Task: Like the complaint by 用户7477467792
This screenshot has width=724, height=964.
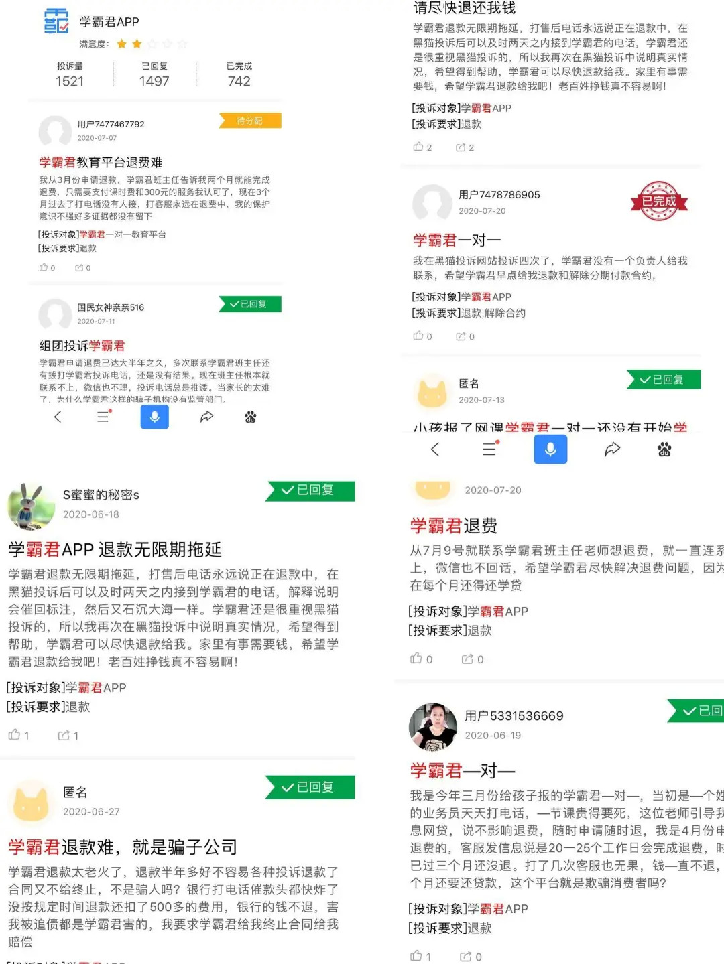Action: (x=47, y=267)
